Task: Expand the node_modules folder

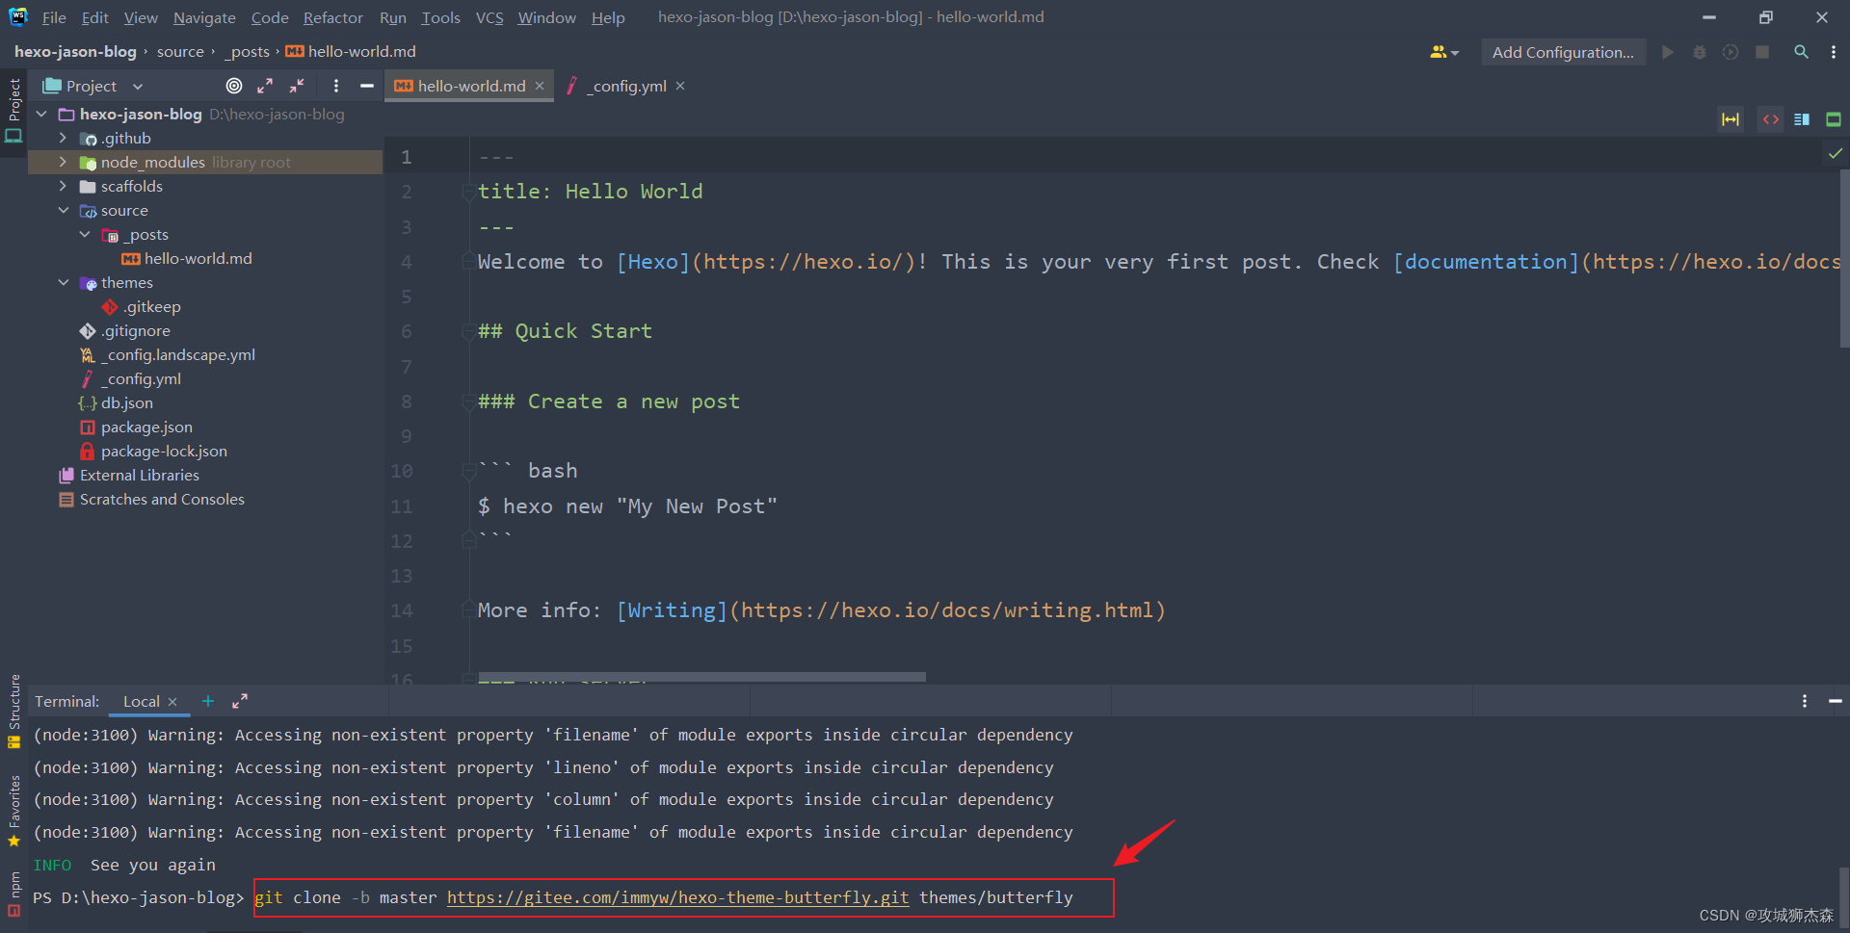Action: (x=64, y=162)
